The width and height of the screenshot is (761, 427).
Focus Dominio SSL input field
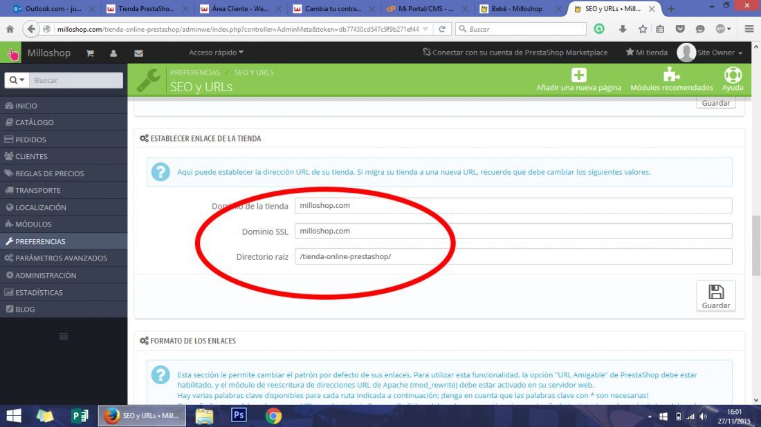pos(513,231)
